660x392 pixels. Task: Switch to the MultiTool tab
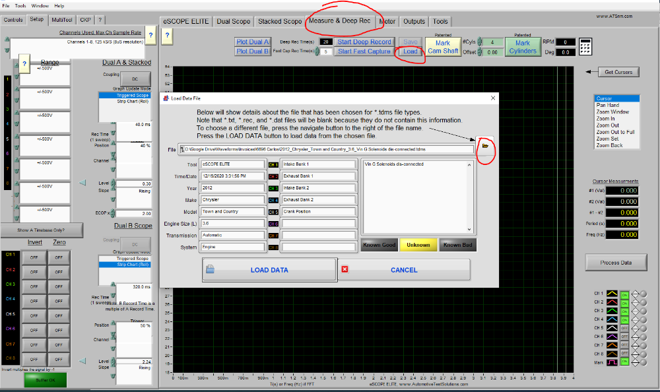point(62,20)
